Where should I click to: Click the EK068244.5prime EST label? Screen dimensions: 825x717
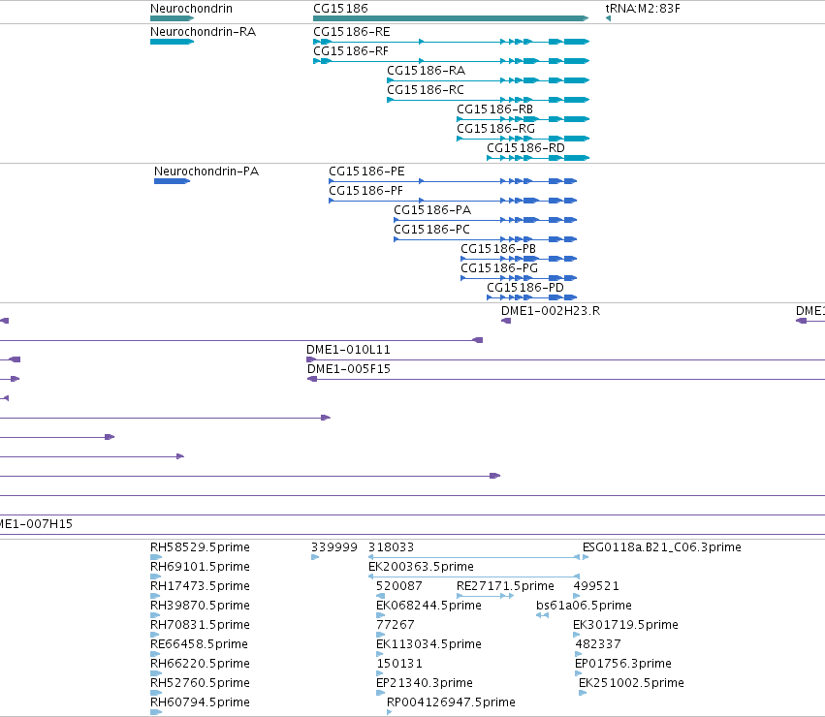[x=428, y=606]
